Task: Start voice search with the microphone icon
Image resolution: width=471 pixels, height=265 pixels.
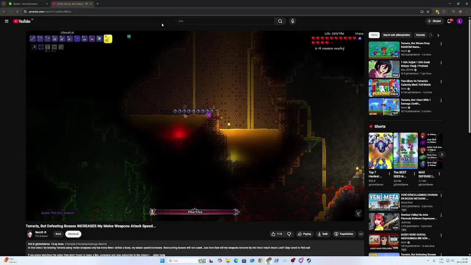Action: tap(293, 21)
